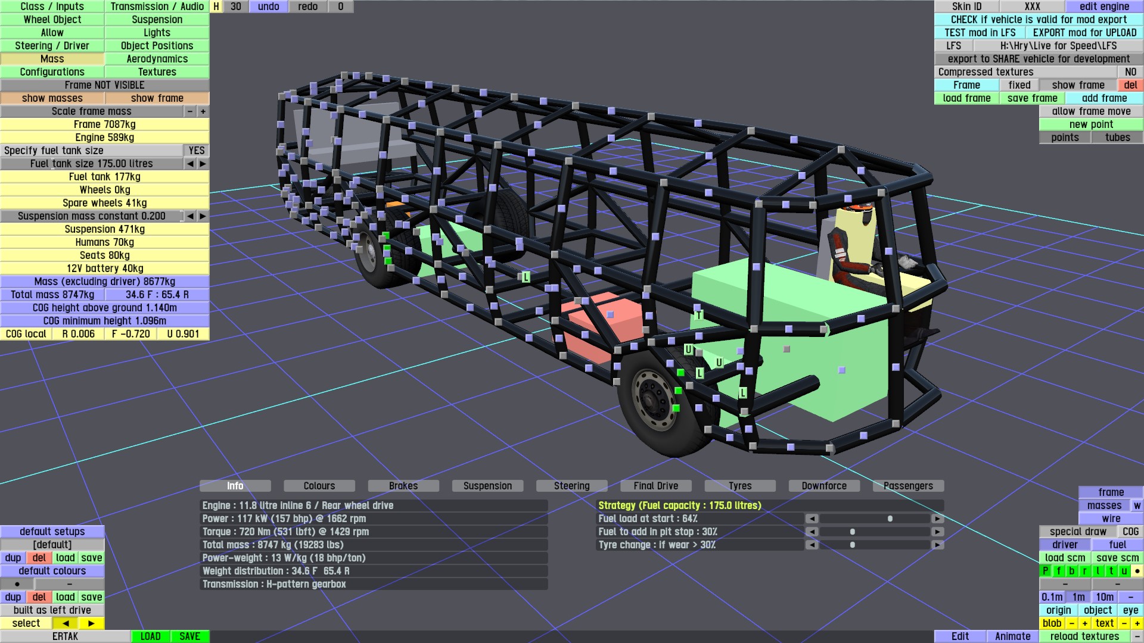The image size is (1144, 643).
Task: Toggle Compressed textures NO button
Action: 1130,72
